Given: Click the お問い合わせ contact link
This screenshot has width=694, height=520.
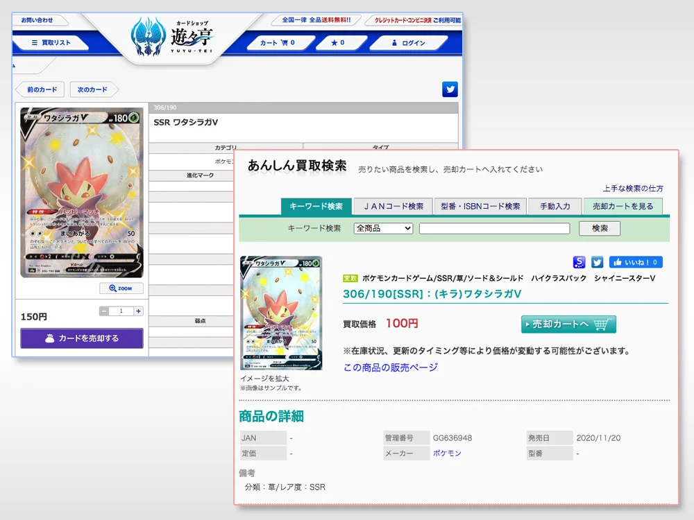Looking at the screenshot, I should pos(37,20).
